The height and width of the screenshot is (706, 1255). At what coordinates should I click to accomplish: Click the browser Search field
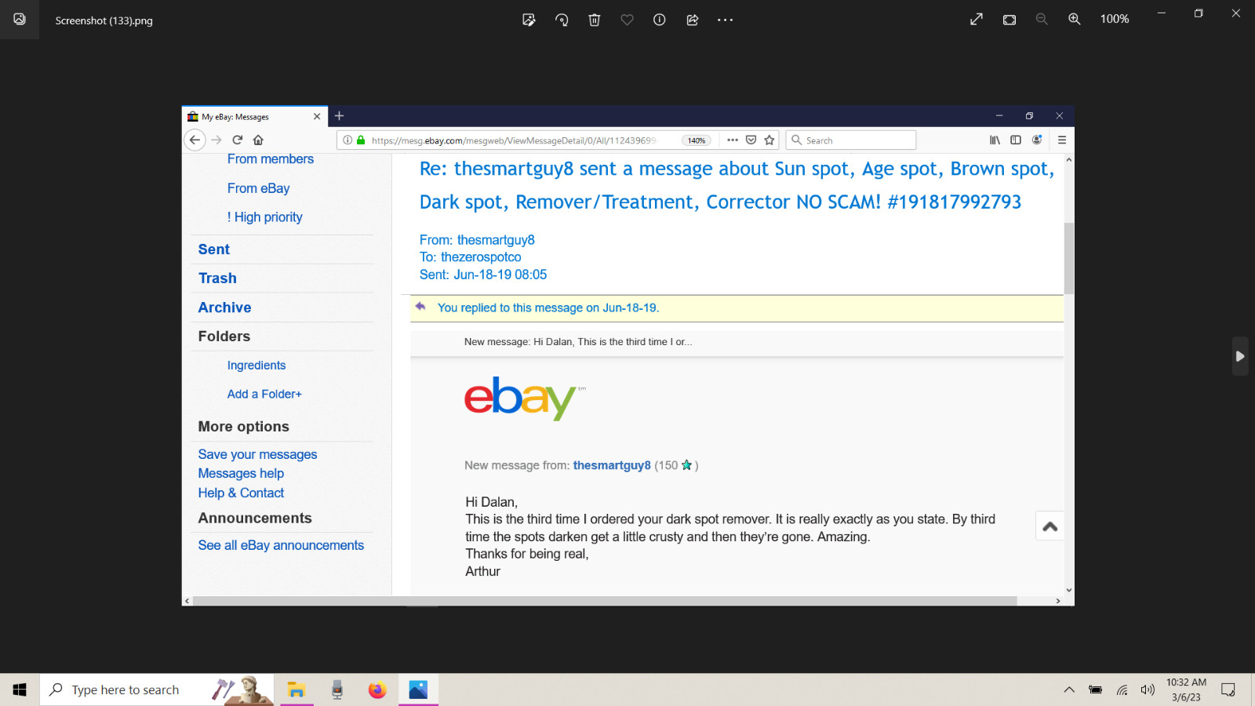coord(851,140)
